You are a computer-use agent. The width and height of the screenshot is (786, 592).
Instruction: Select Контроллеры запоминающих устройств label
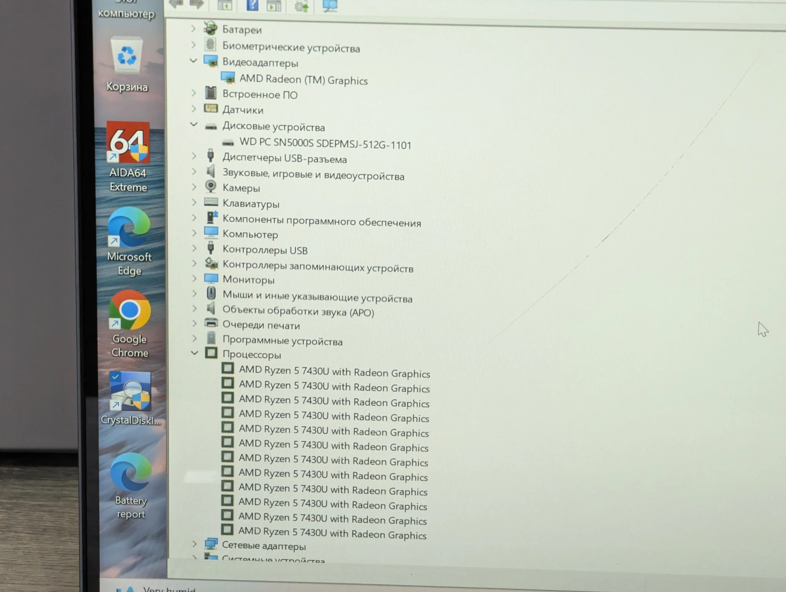(x=318, y=267)
